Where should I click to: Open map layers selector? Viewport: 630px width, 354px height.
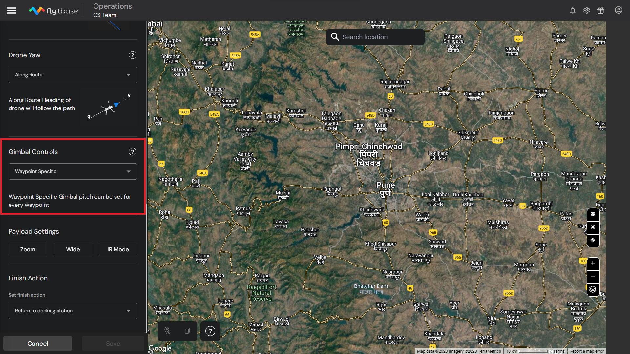(593, 290)
